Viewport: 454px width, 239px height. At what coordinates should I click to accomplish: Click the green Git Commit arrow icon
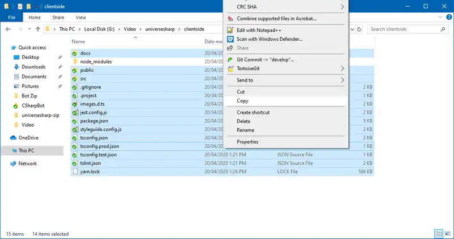point(230,59)
